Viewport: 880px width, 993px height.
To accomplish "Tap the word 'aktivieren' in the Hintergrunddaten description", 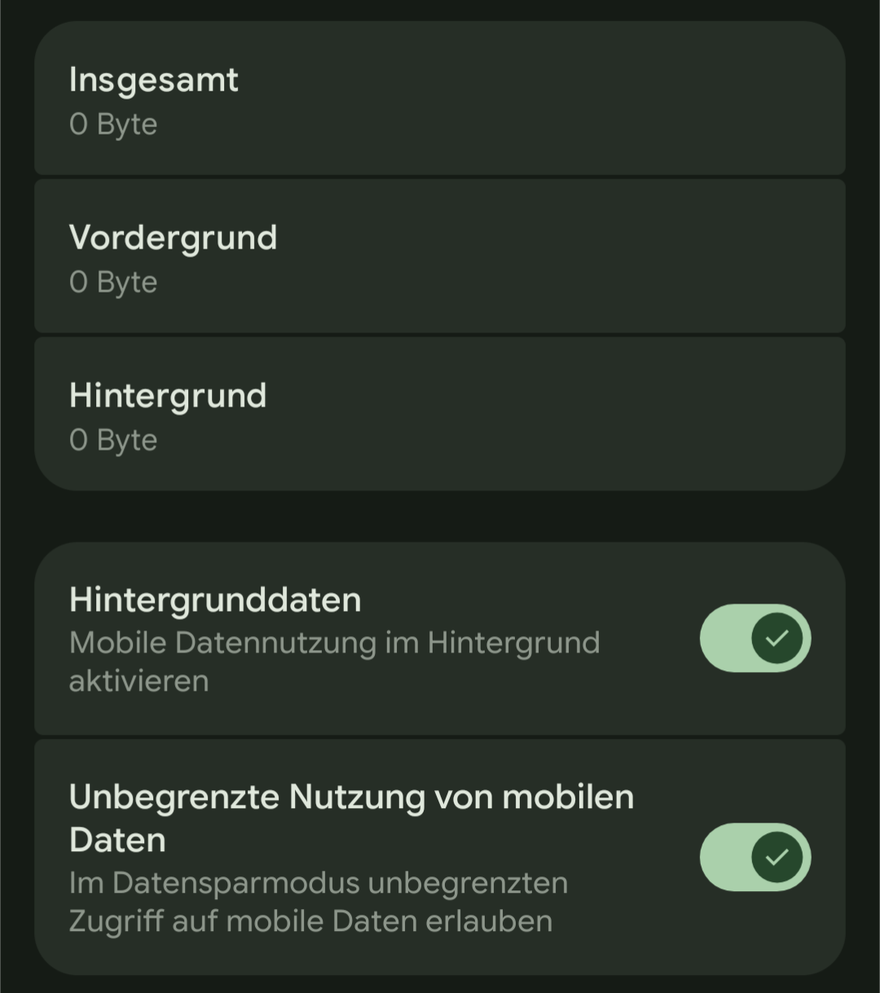I will (139, 681).
